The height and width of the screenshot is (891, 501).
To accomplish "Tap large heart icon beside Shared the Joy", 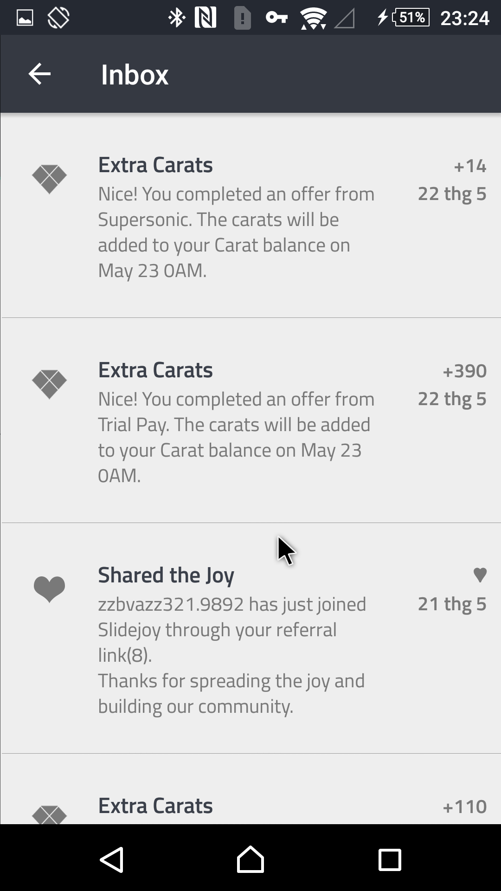I will click(x=49, y=589).
